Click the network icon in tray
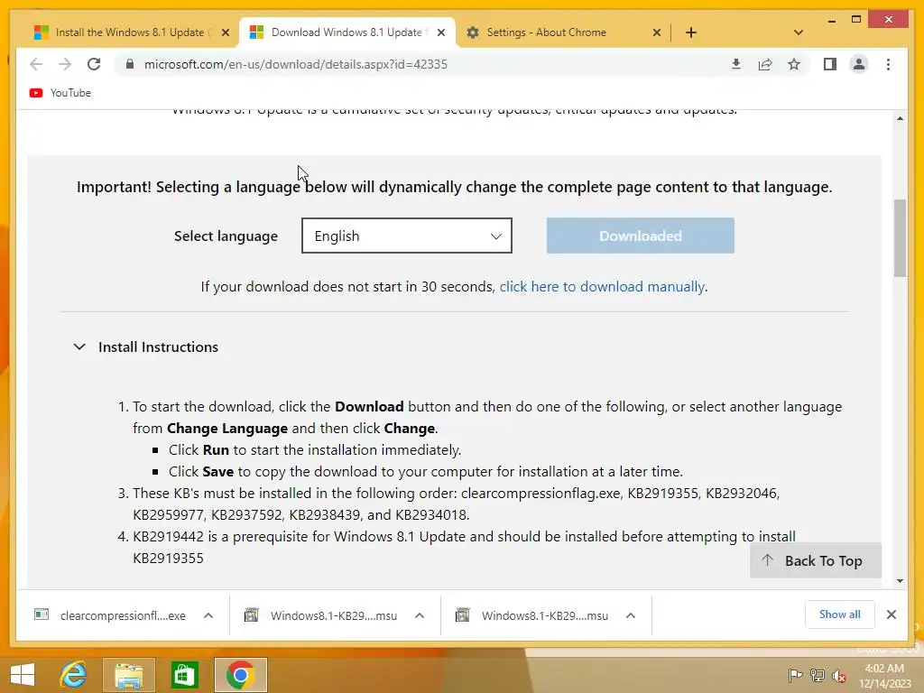 pos(817,675)
